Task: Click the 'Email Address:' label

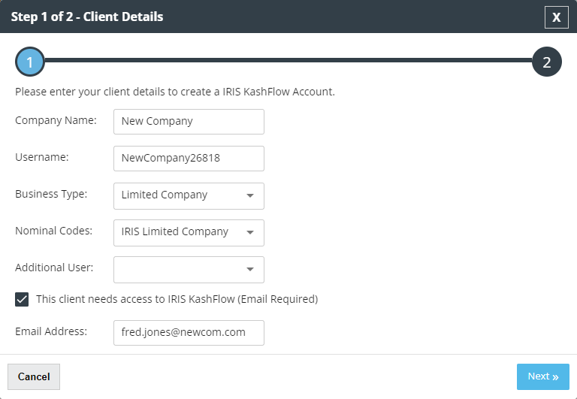Action: pyautogui.click(x=51, y=331)
